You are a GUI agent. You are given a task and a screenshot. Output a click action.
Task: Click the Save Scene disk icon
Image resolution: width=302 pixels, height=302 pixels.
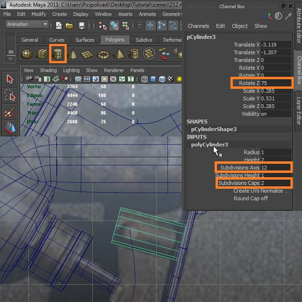82,26
